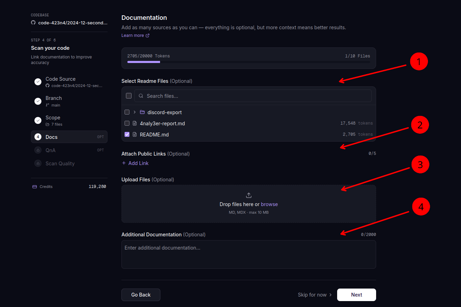Click the external link icon next to Learn more

click(148, 36)
